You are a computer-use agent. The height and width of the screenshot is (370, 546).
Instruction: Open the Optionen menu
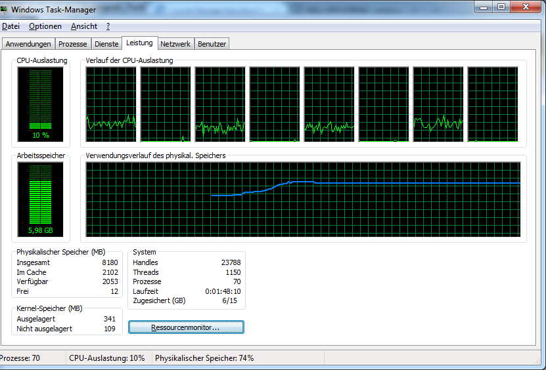45,26
